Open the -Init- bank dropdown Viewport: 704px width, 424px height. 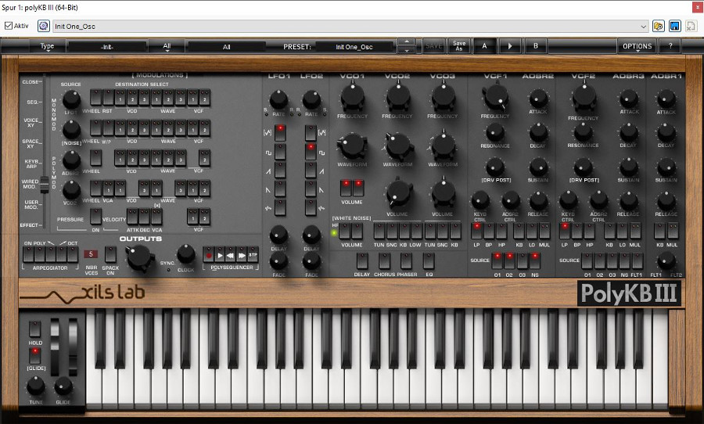(107, 47)
